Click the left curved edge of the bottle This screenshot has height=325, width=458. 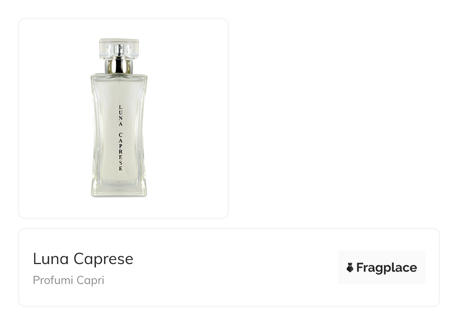(x=95, y=128)
